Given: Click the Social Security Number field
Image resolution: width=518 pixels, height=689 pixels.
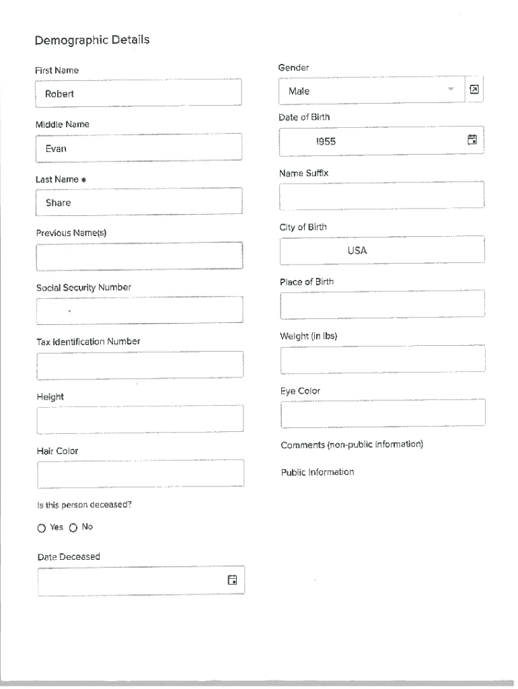Looking at the screenshot, I should click(139, 310).
